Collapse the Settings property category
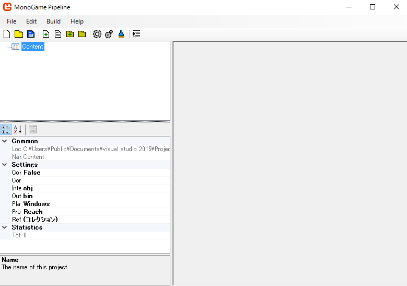The width and height of the screenshot is (407, 286). pyautogui.click(x=4, y=164)
